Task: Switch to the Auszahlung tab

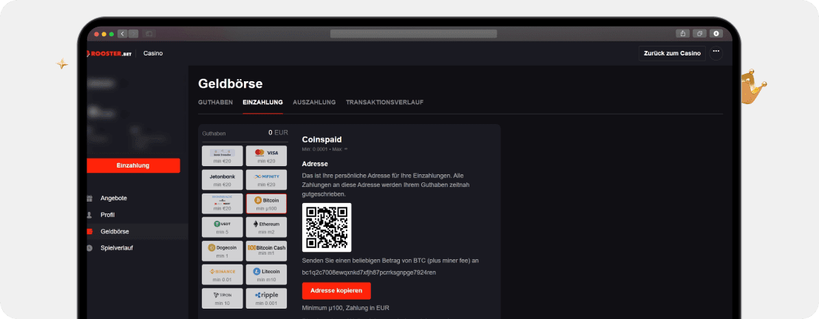Action: [x=314, y=102]
